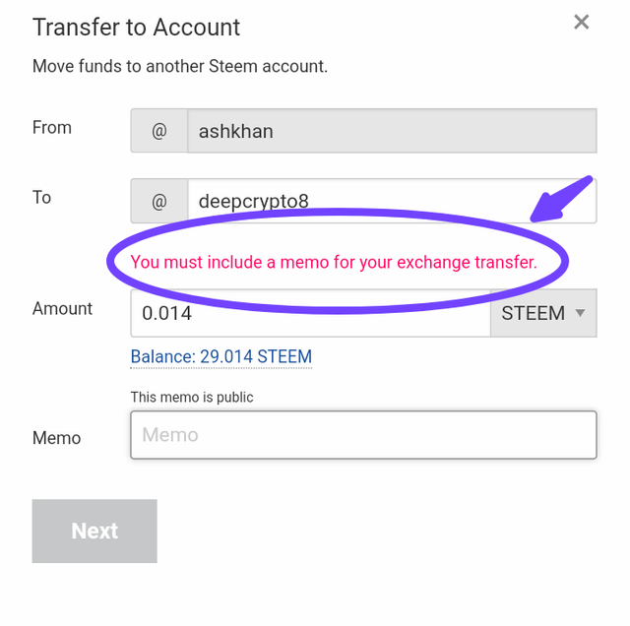The width and height of the screenshot is (630, 626).
Task: Click the "Amount" field label
Action: pos(62,309)
